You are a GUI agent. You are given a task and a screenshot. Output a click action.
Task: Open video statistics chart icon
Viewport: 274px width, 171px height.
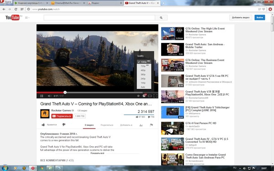tap(141, 125)
